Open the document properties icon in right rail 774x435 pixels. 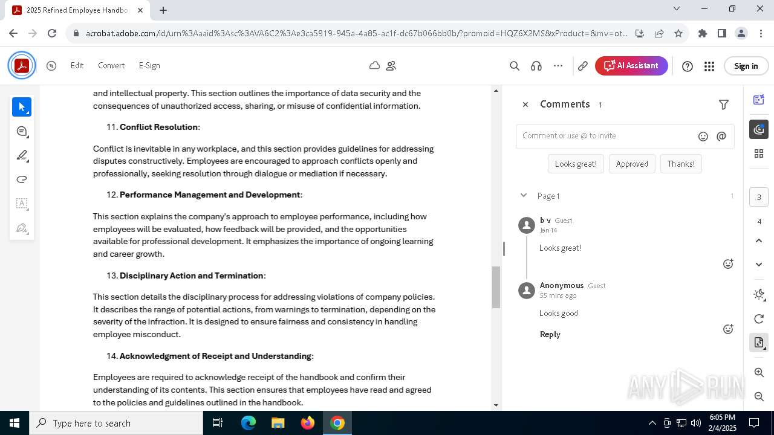click(x=759, y=343)
